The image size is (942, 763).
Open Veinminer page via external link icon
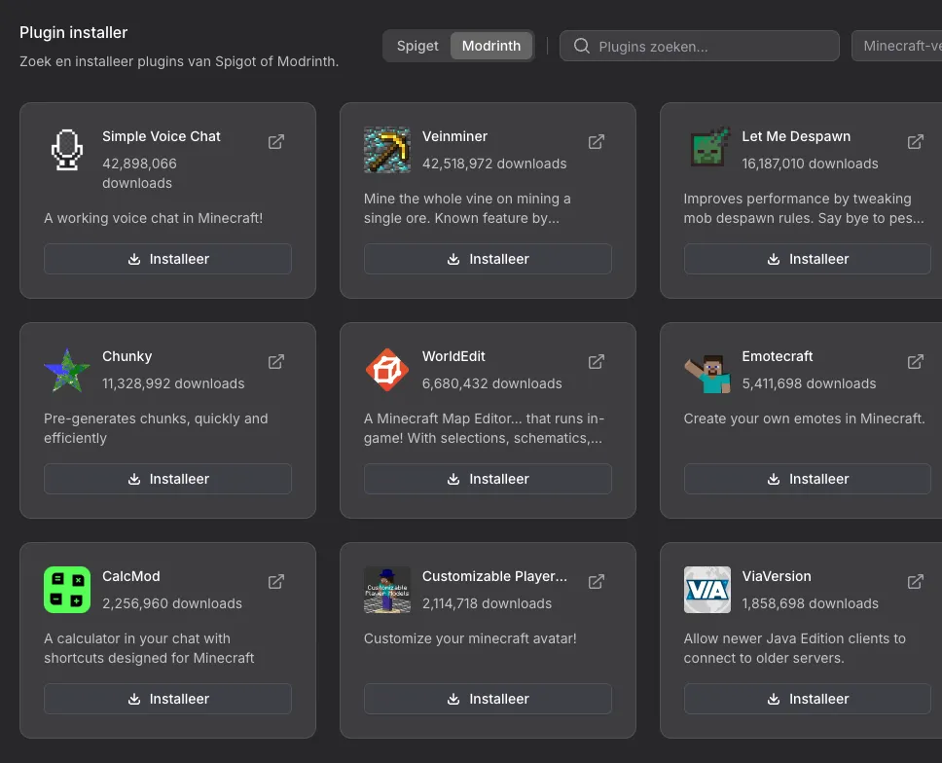(x=597, y=142)
